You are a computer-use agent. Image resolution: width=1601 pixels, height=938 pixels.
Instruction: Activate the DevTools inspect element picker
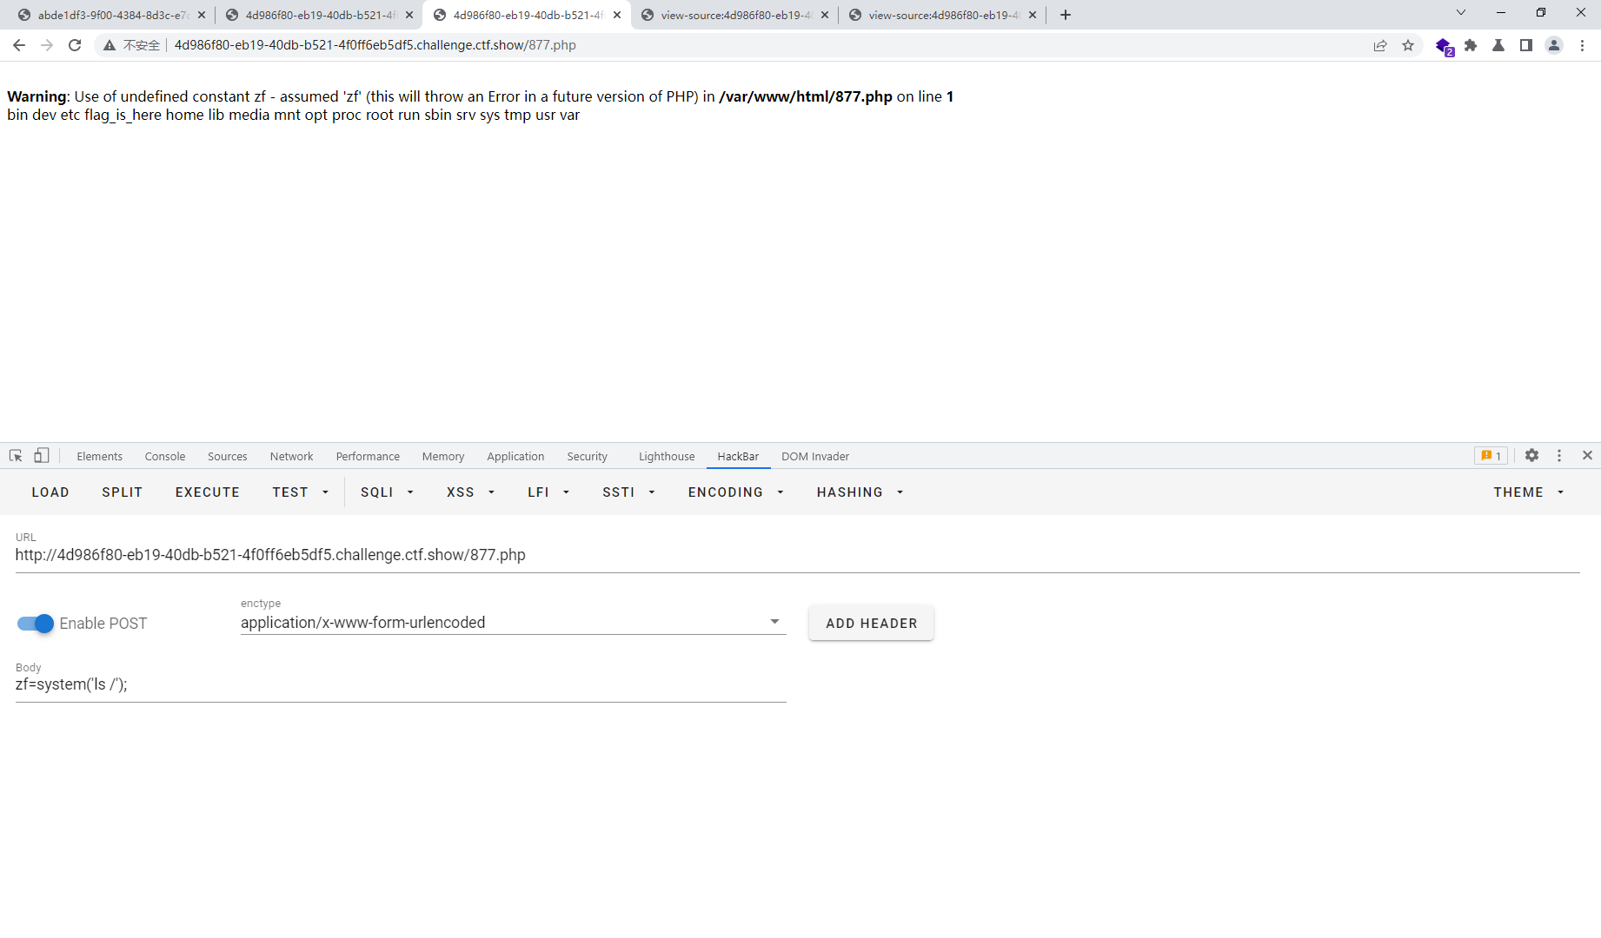coord(16,456)
